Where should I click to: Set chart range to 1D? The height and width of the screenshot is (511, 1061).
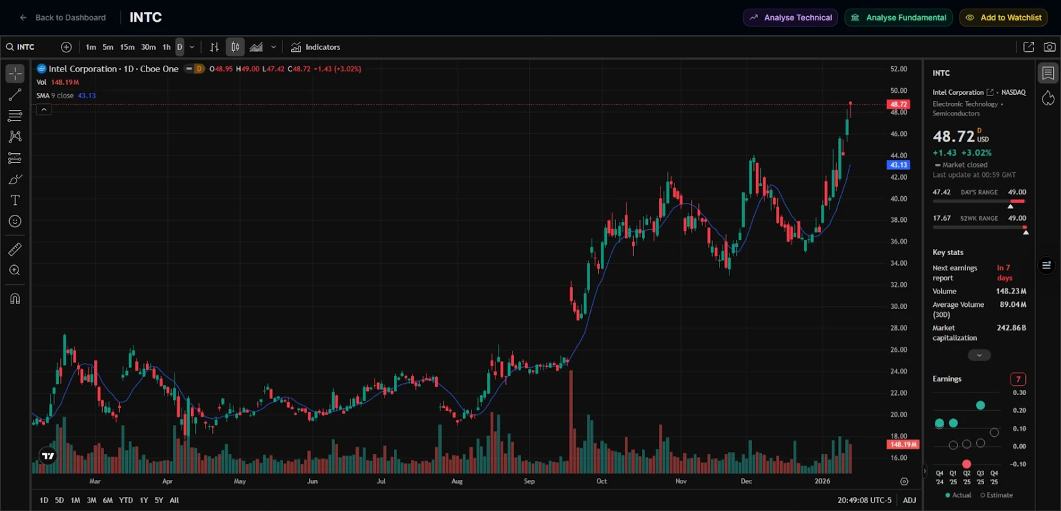click(44, 500)
